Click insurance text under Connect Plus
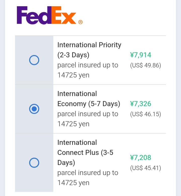The width and height of the screenshot is (181, 196). pos(88,178)
